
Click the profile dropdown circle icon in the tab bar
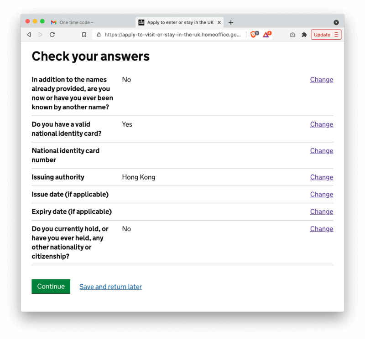336,22
